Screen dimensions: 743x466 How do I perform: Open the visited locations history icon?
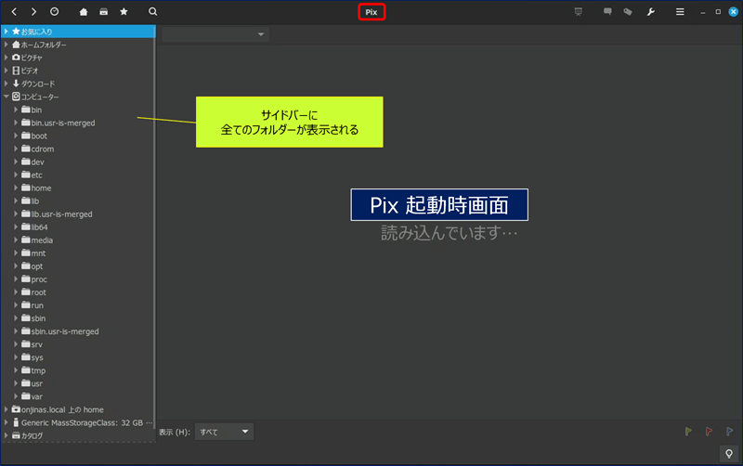pyautogui.click(x=55, y=12)
